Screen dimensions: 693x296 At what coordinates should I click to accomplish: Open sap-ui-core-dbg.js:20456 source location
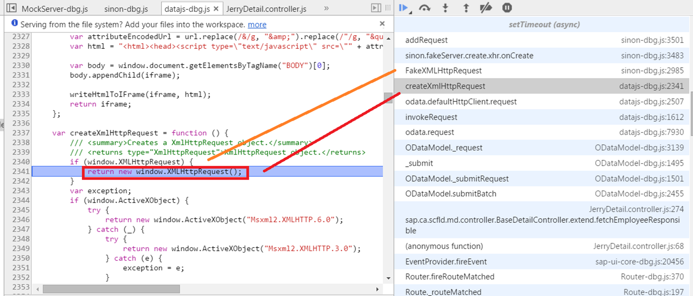639,262
